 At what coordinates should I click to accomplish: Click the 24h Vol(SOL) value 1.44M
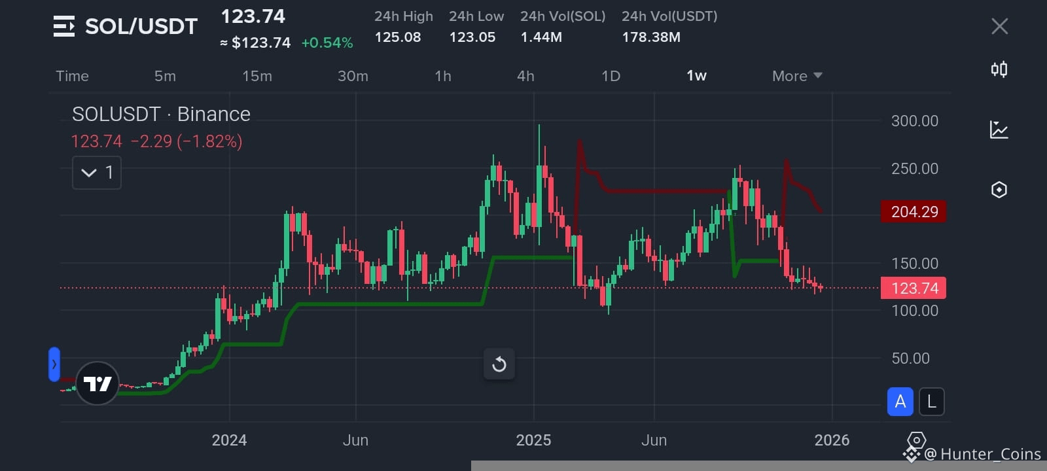tap(541, 37)
